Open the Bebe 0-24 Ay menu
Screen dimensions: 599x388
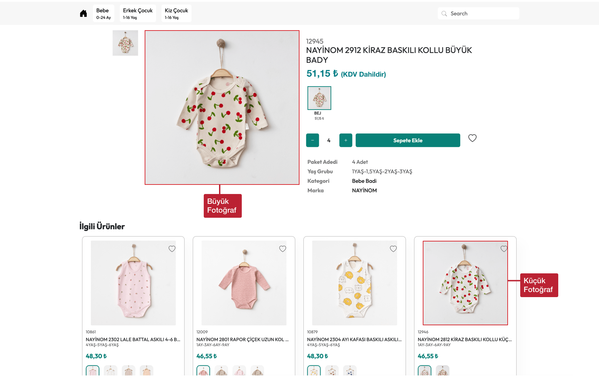[x=103, y=14]
